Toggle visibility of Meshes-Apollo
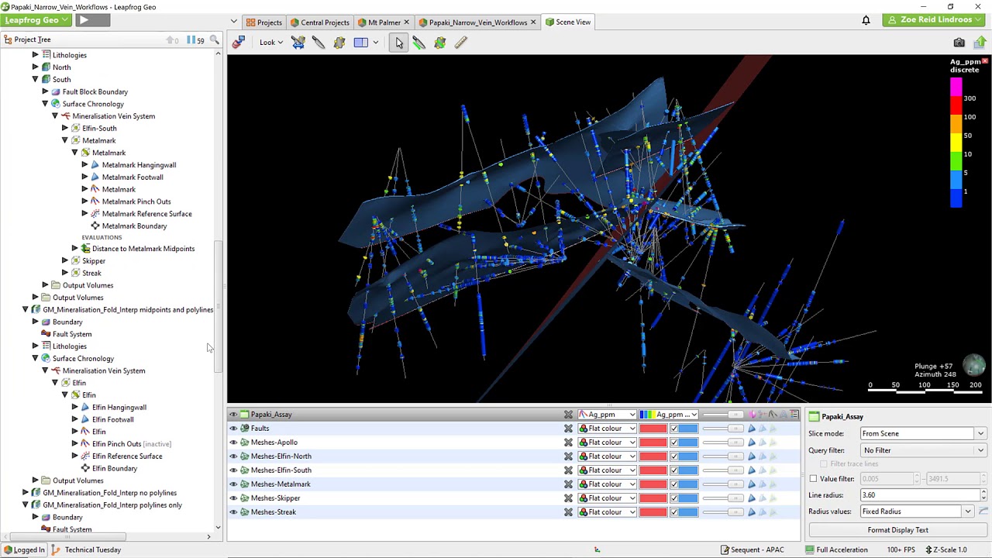The image size is (992, 558). point(233,443)
